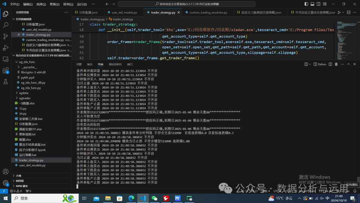Open the 运行(R) menu
Screen dimensions: 360x203
point(82,4)
